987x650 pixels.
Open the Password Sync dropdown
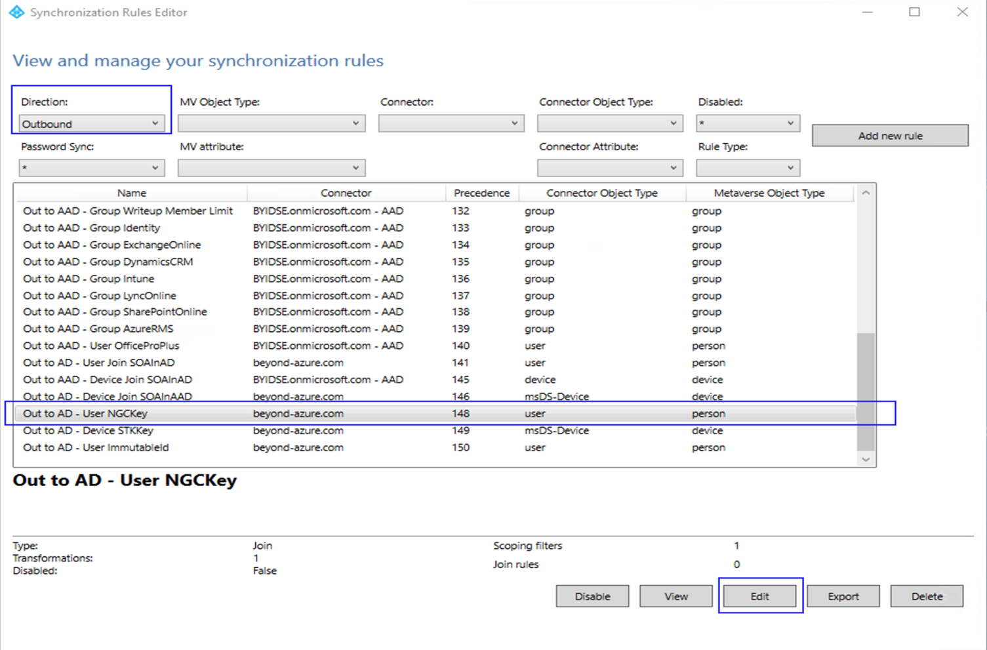click(91, 167)
